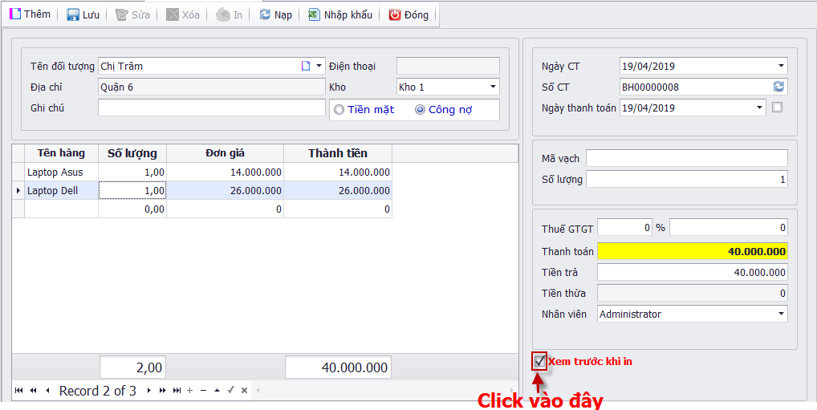Open the Ngày CT date dropdown
The image size is (817, 410).
(x=781, y=66)
